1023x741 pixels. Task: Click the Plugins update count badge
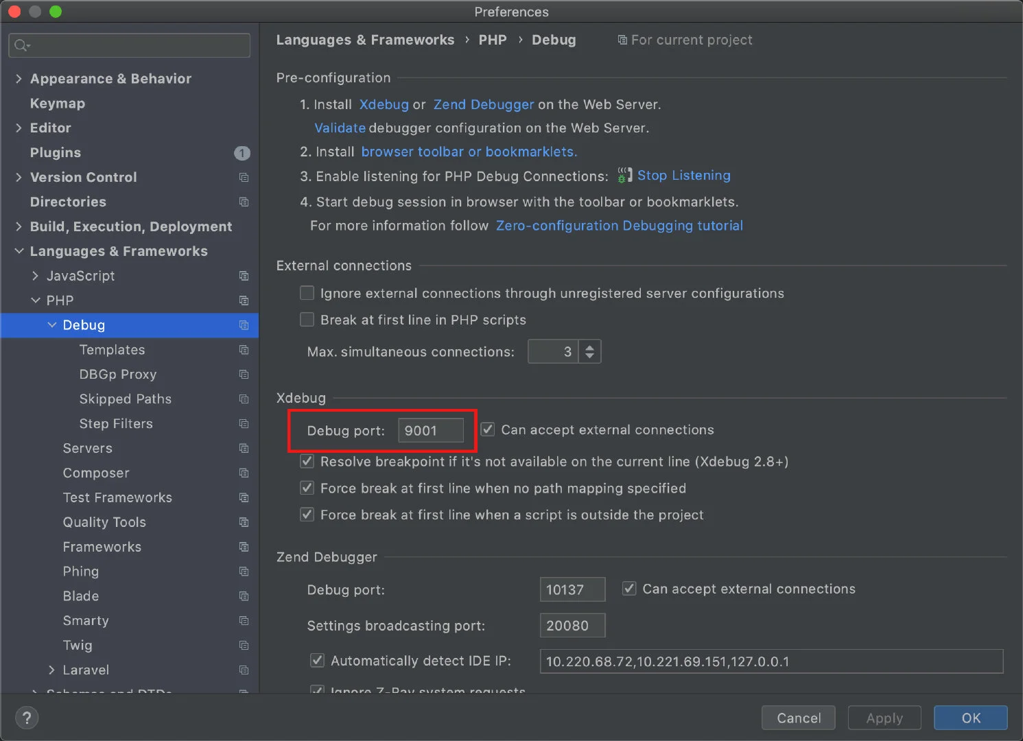(242, 153)
